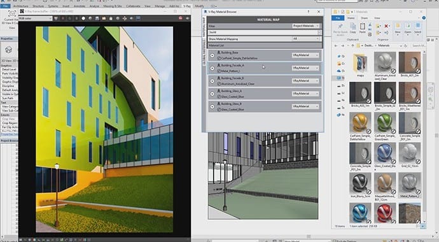The image size is (439, 242).
Task: Click the New button in Explorer ribbon
Action: point(398,28)
